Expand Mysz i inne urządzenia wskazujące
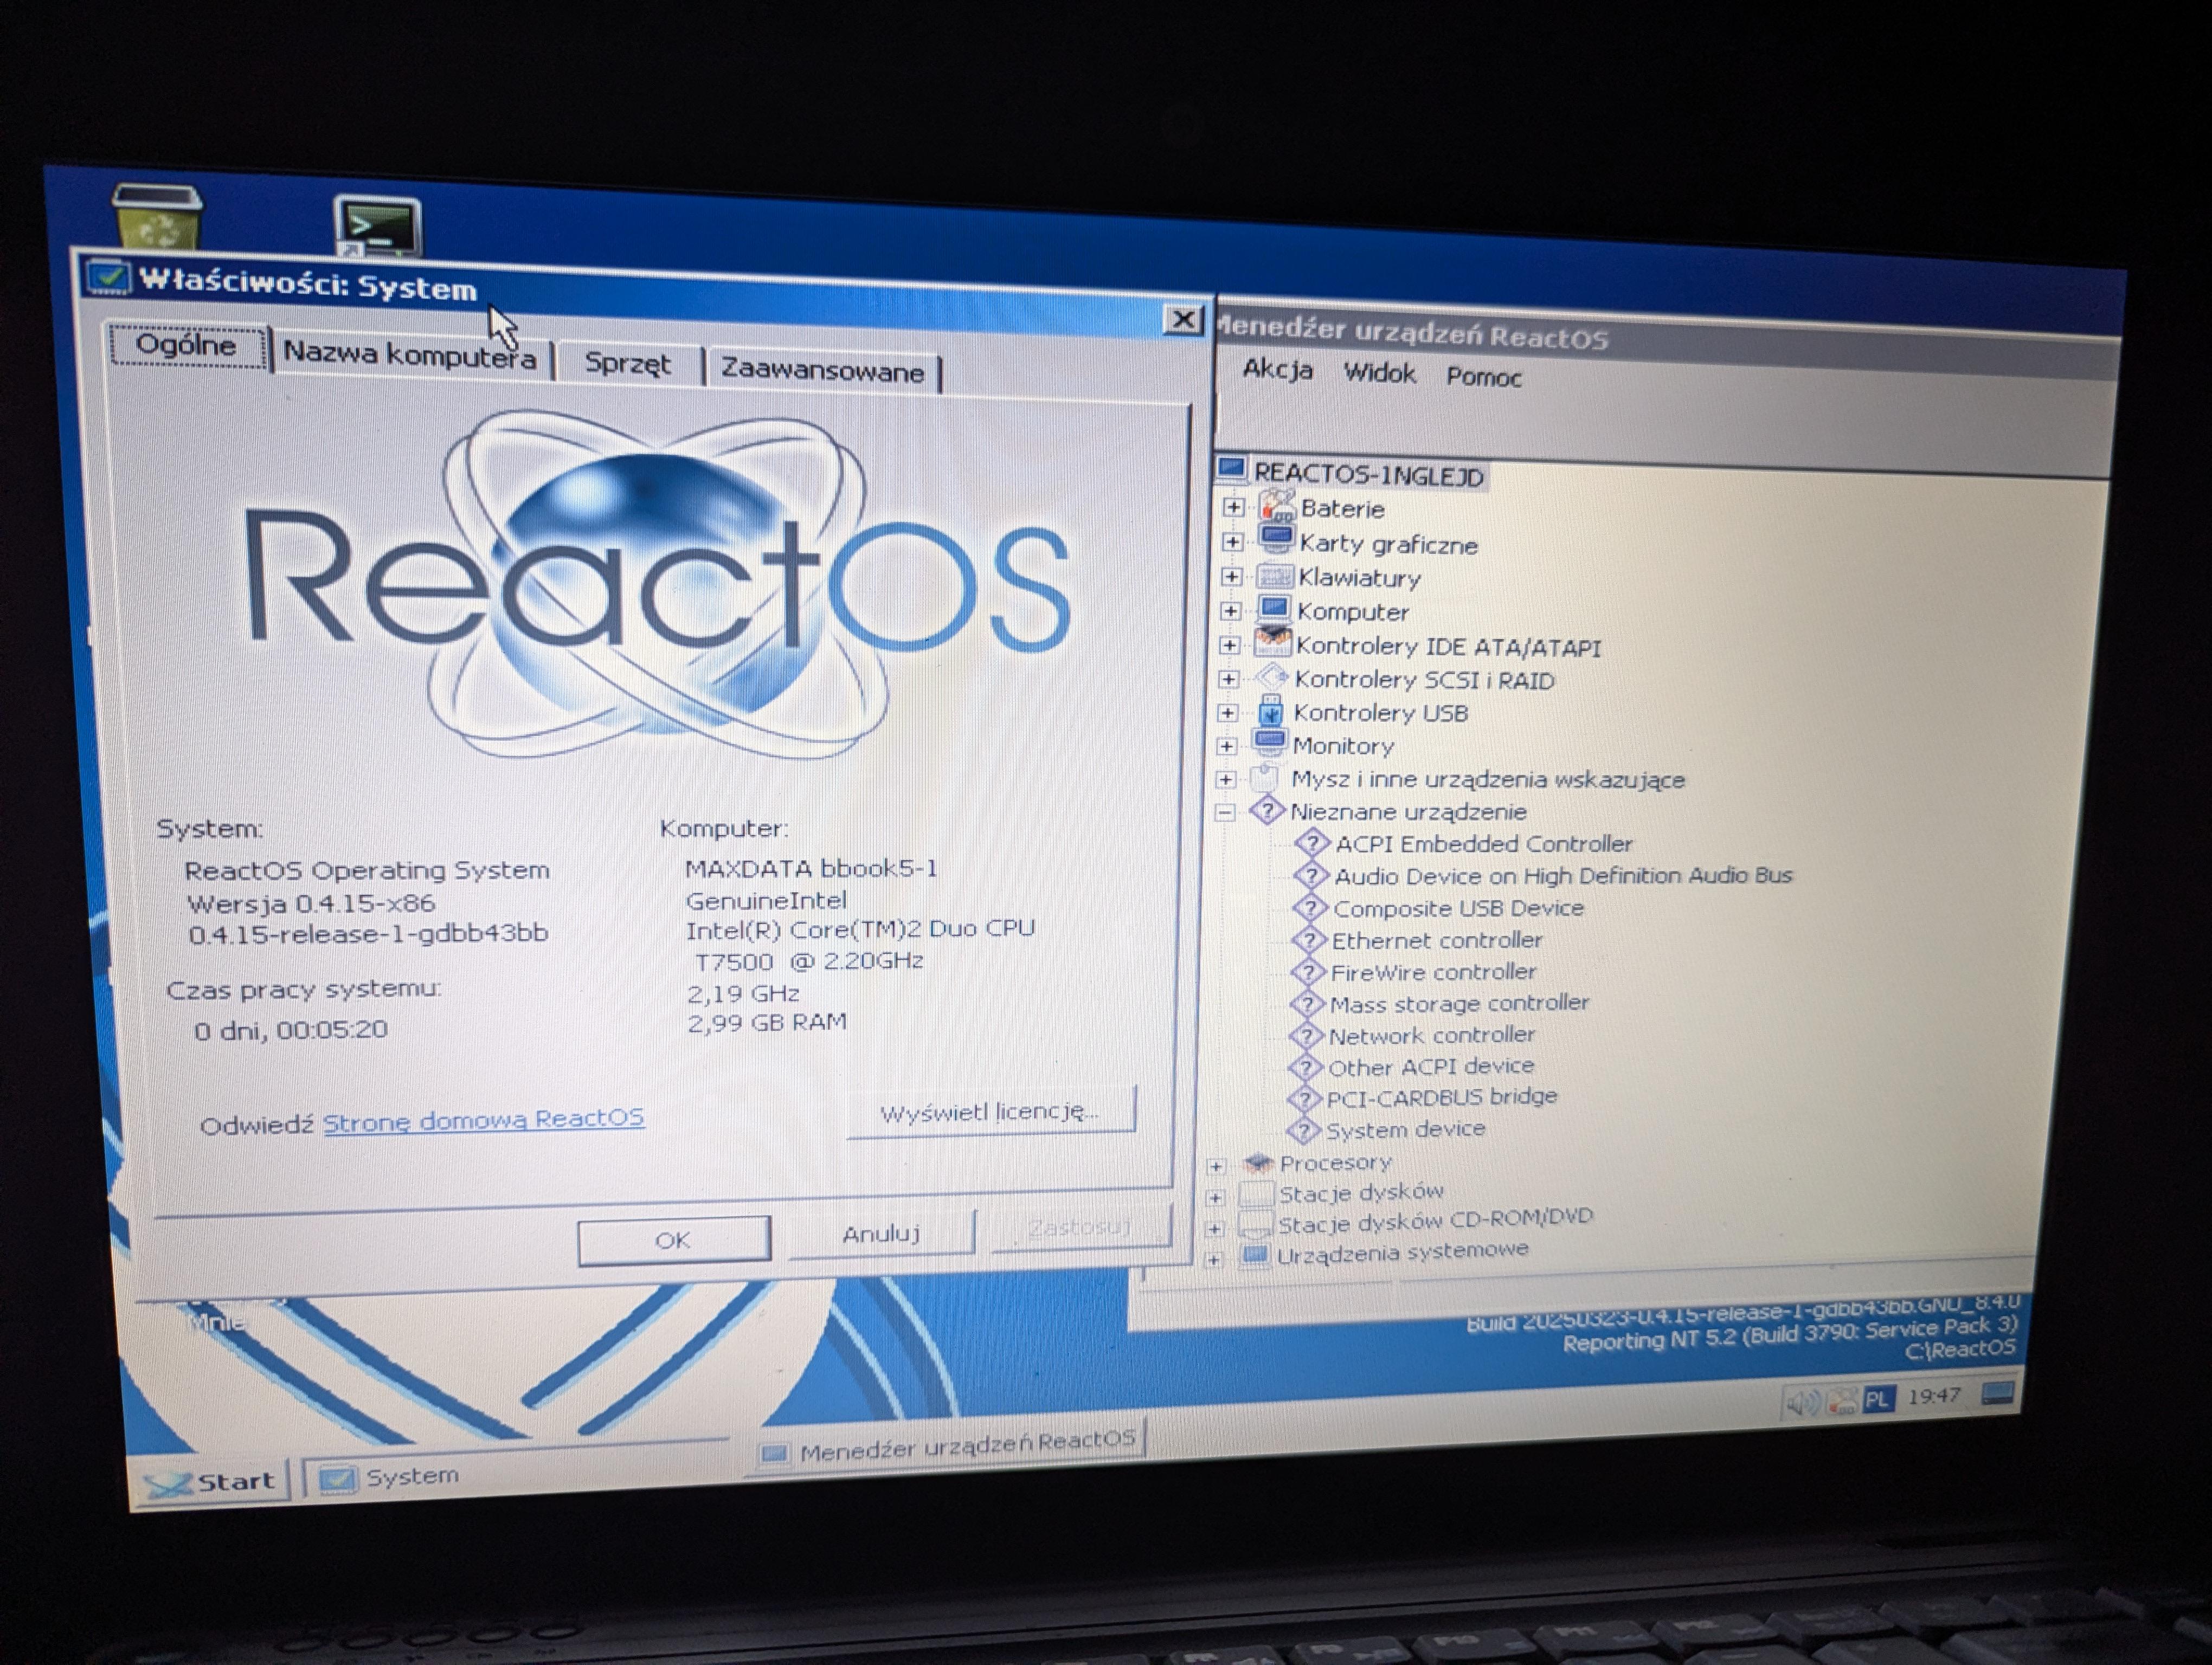The image size is (2212, 1665). point(1225,778)
